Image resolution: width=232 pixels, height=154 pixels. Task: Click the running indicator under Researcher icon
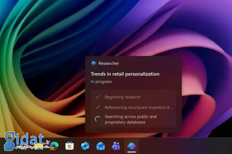(131, 152)
